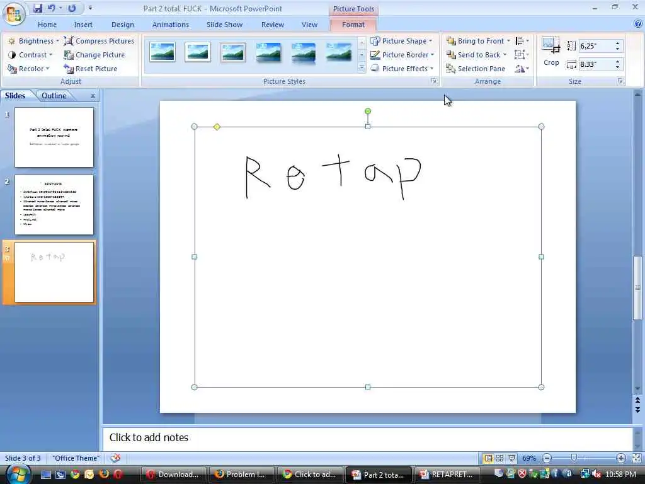Close the Slides/Outline pane
Screen dimensions: 645x484
(x=93, y=96)
